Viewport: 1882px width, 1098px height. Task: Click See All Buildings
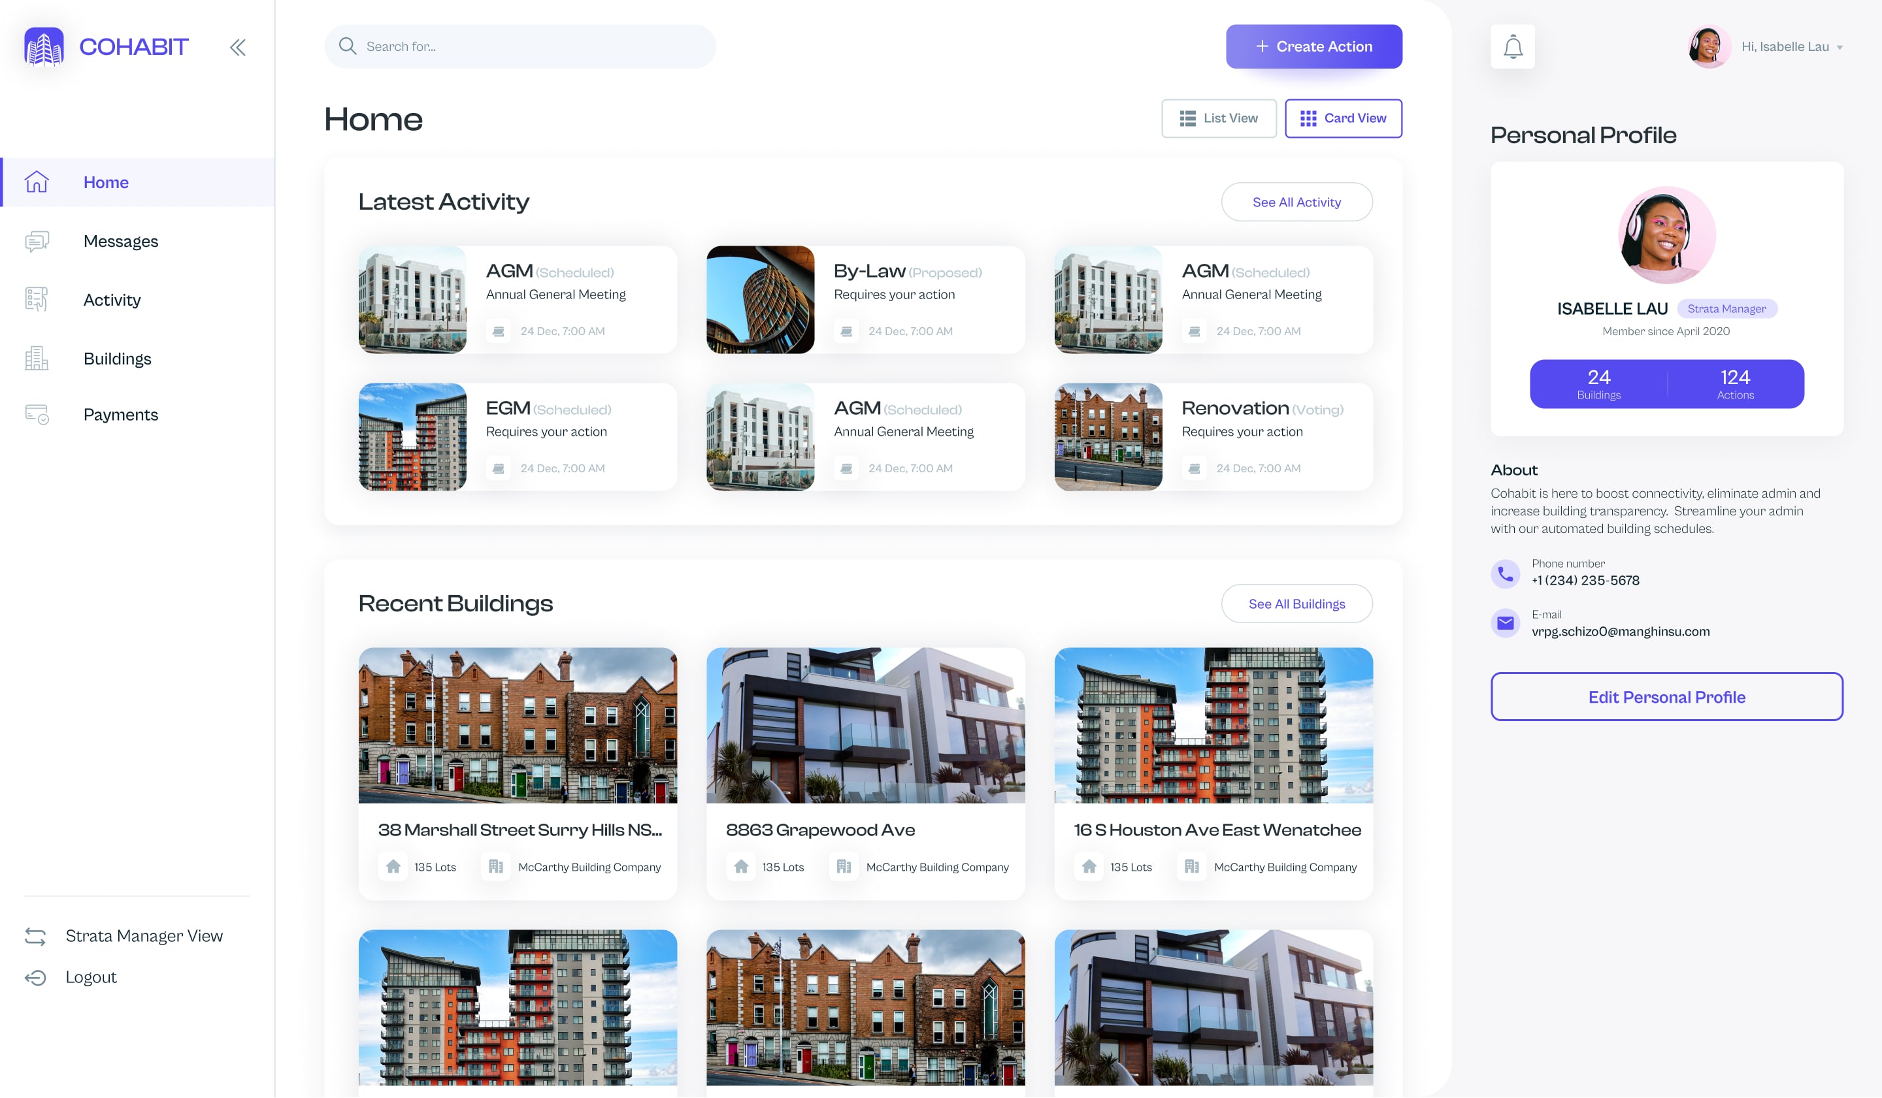coord(1296,604)
